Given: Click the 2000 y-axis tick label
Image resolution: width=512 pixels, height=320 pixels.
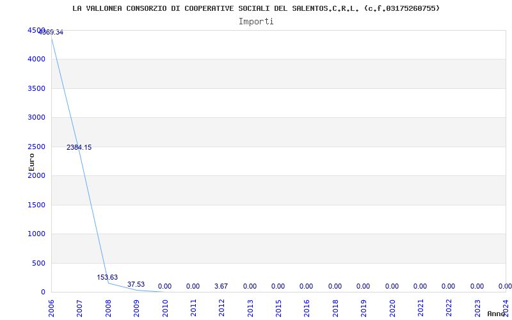Looking at the screenshot, I should point(36,175).
